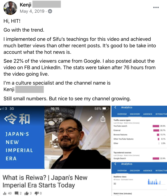
Task: Click the YouTube search traffic source bar
Action: pyautogui.click(x=156, y=126)
